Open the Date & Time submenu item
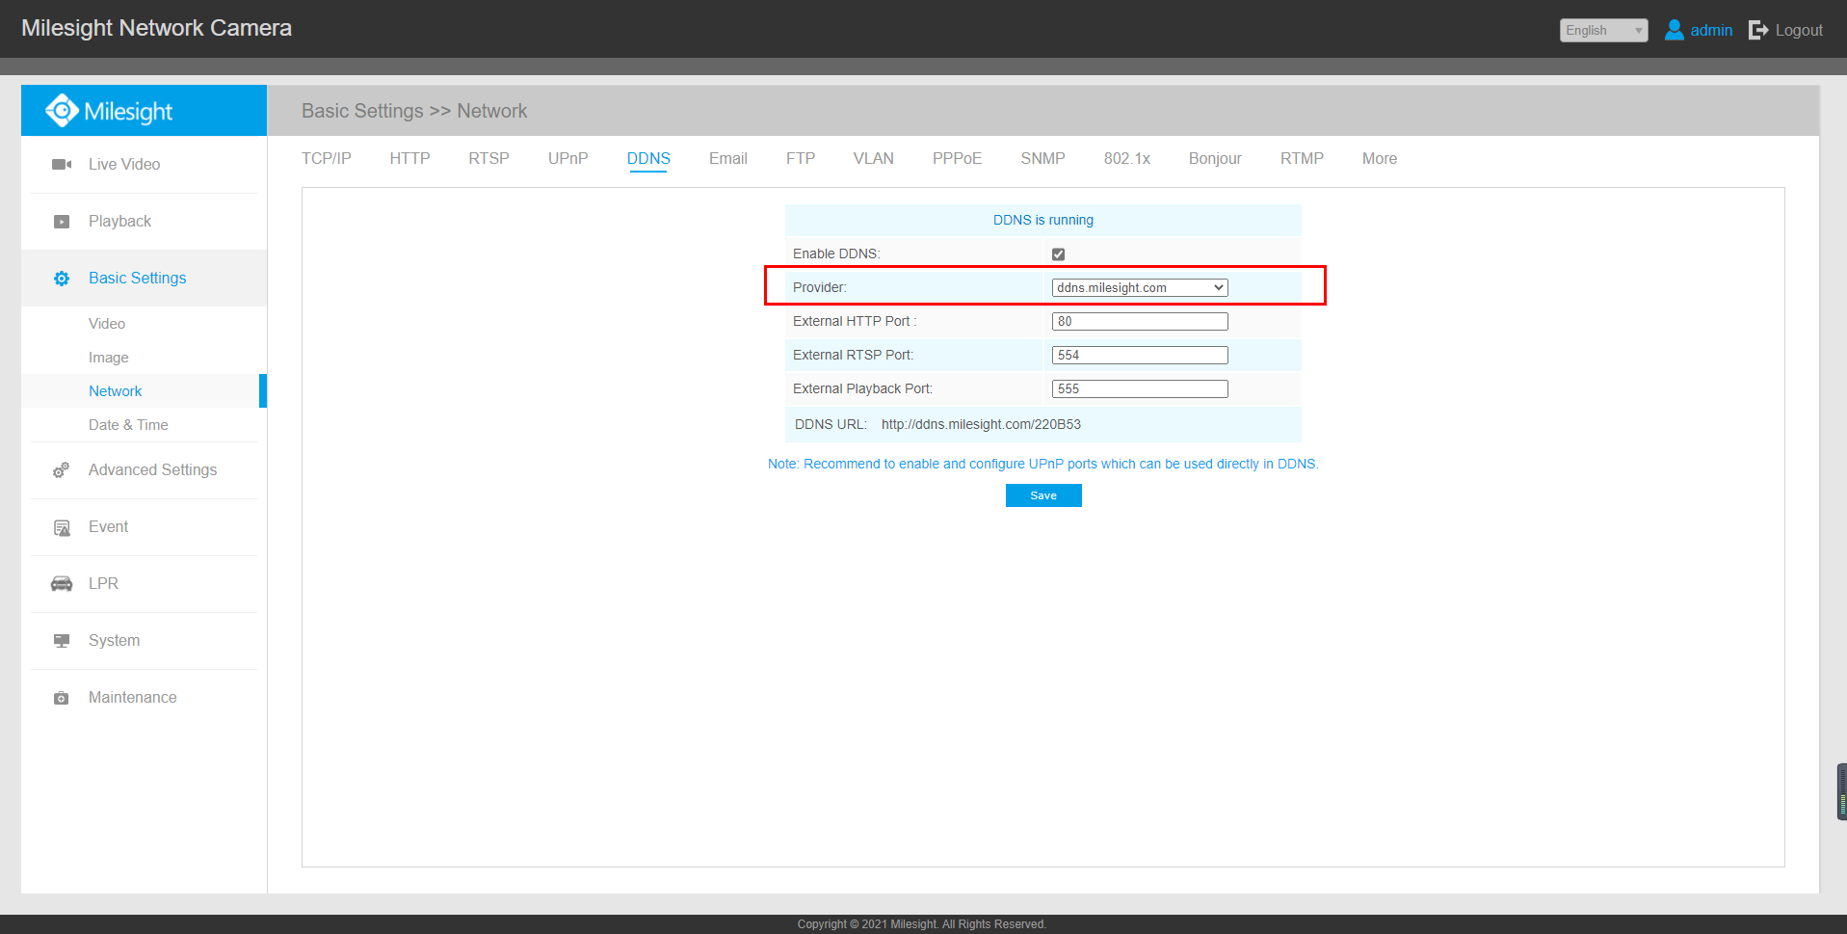The width and height of the screenshot is (1847, 934). [128, 425]
